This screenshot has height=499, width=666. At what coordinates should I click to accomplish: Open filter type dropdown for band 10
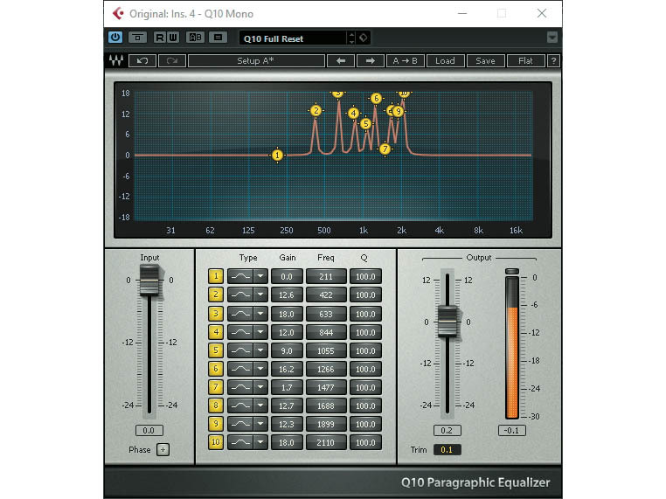pyautogui.click(x=260, y=442)
